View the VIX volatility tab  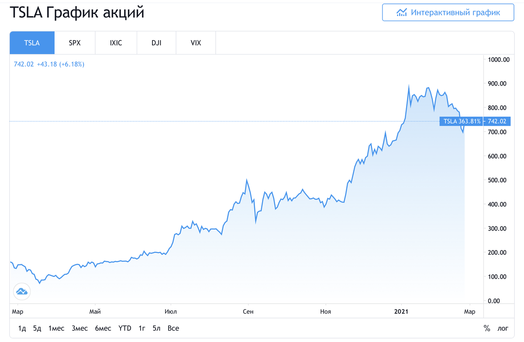[196, 42]
